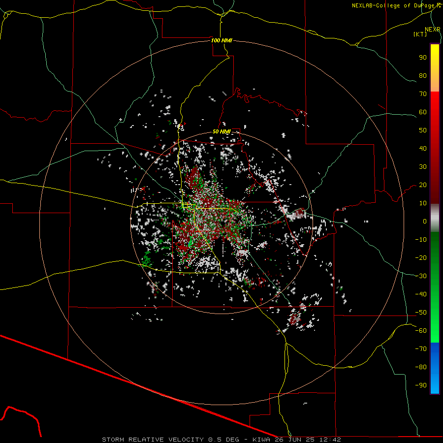The image size is (443, 443).
Task: Click the -50 scale label
Action: point(421,313)
